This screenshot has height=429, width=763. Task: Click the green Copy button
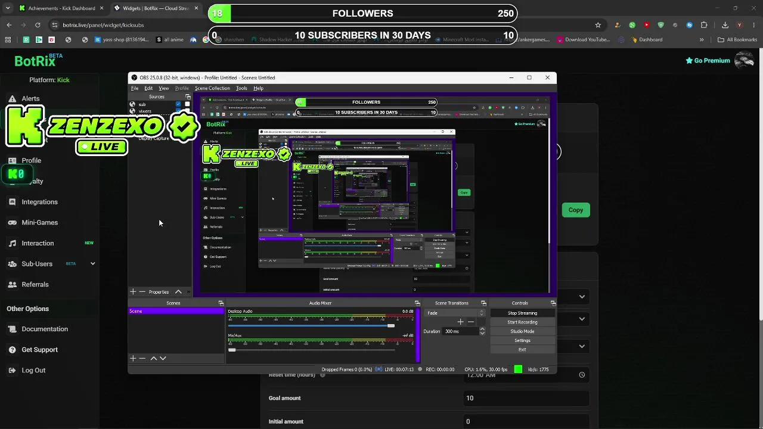click(576, 210)
